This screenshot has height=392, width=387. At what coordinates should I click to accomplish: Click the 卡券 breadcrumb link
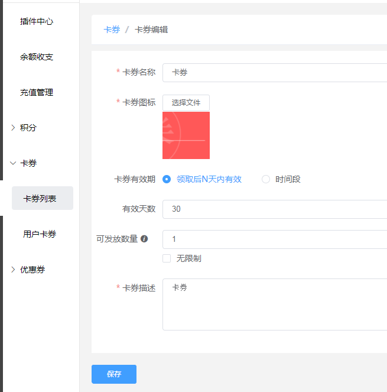(x=112, y=30)
